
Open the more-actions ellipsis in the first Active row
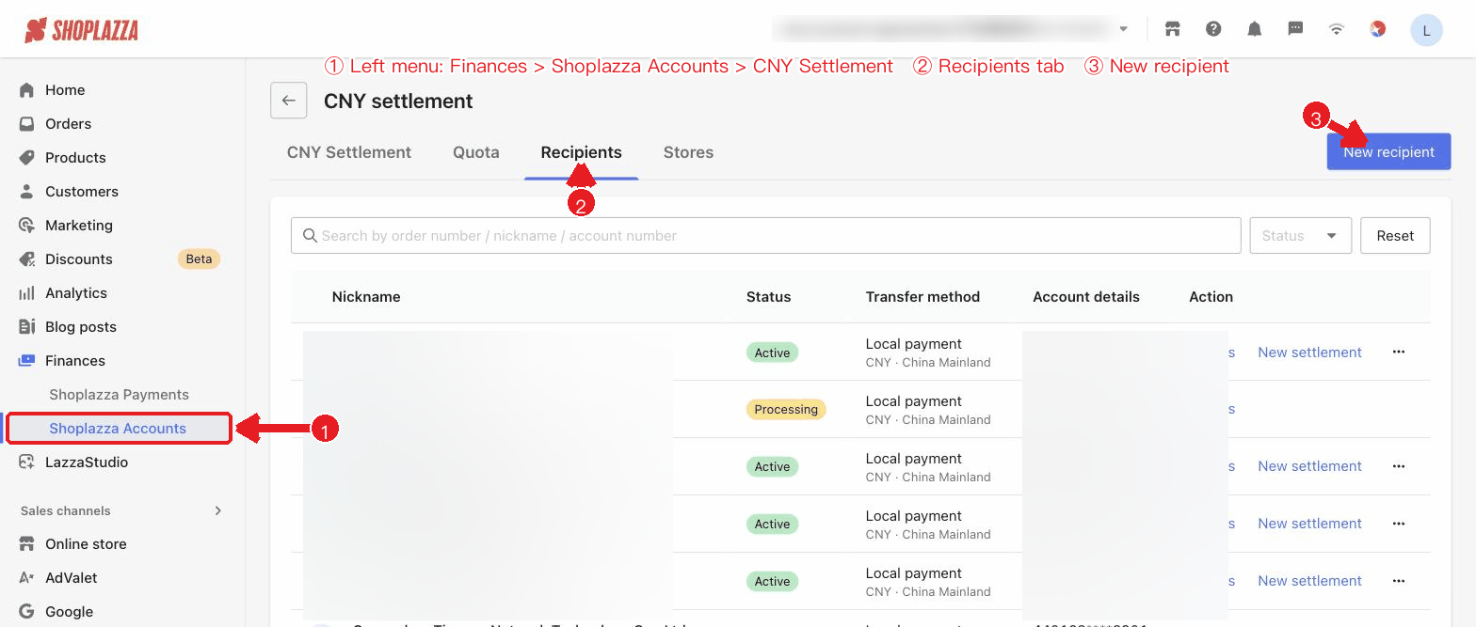coord(1398,352)
